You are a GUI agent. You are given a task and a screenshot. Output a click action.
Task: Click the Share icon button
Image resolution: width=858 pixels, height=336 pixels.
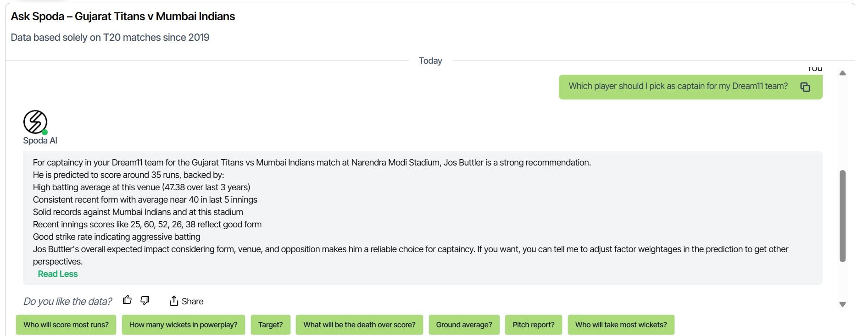pyautogui.click(x=174, y=301)
